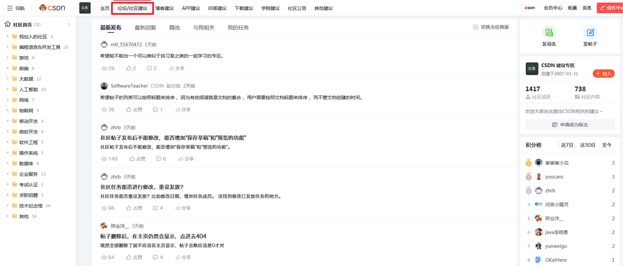Like the post by m0_51670472
Image resolution: width=623 pixels, height=266 pixels.
click(x=129, y=68)
